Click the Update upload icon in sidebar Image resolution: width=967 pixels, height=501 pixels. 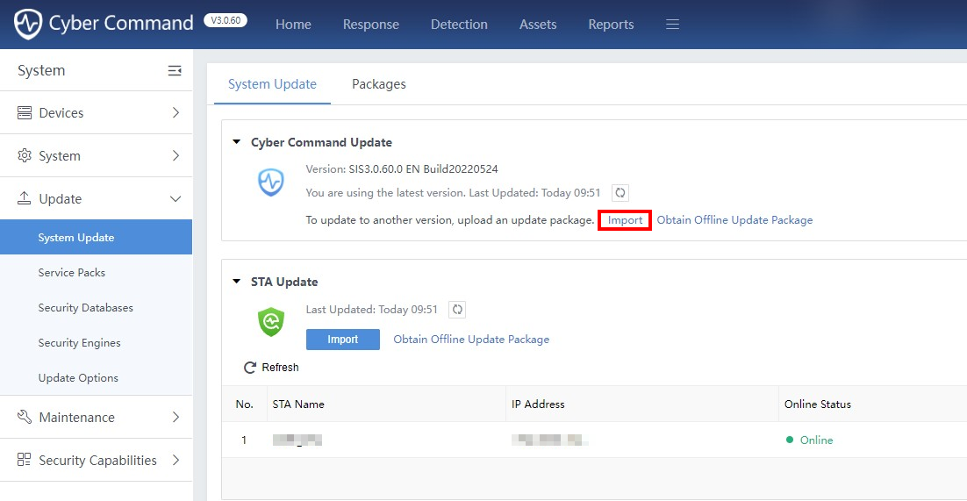(24, 198)
